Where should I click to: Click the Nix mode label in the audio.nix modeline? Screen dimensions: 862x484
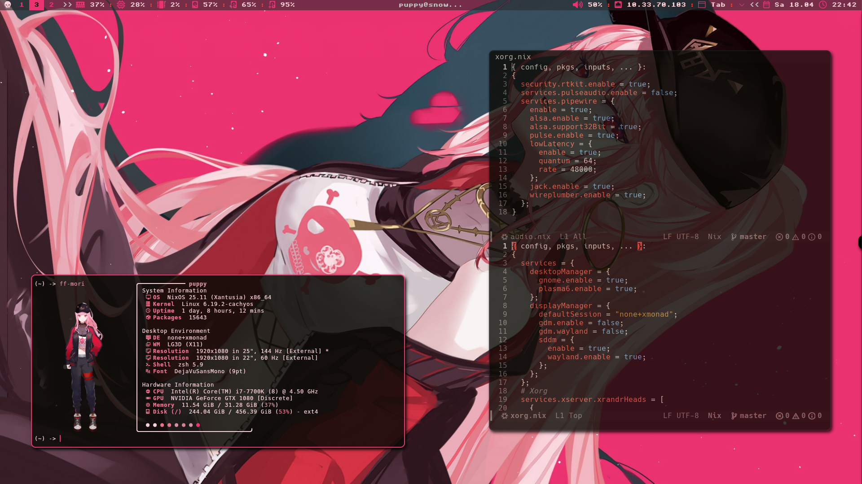point(714,237)
